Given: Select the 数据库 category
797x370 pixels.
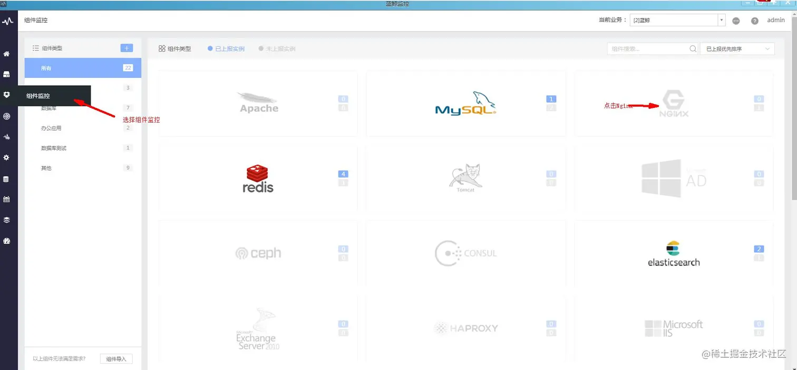Looking at the screenshot, I should pyautogui.click(x=83, y=108).
